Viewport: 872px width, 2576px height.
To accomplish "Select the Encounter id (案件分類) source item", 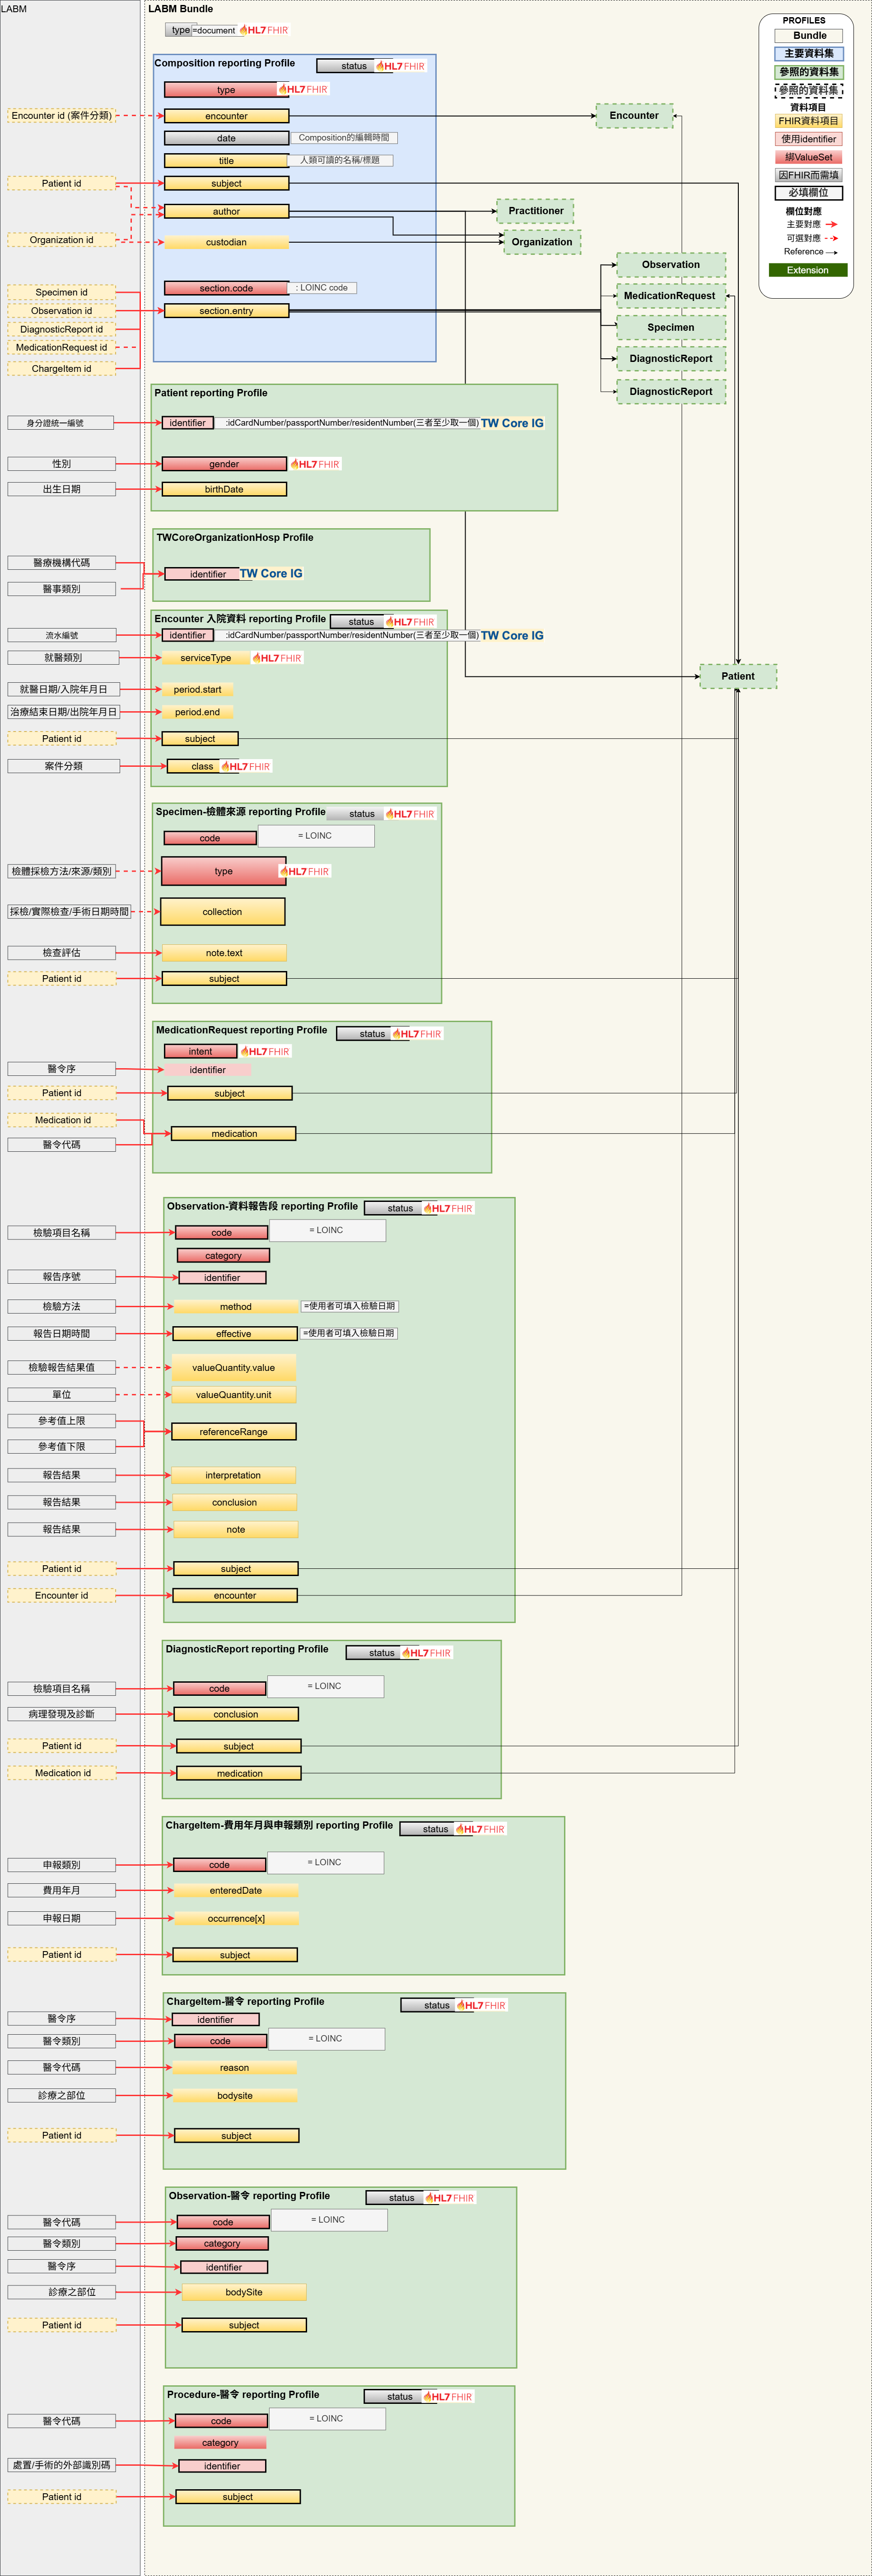I will [x=62, y=116].
